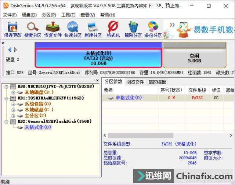Open the 工具(T) menu

(68, 15)
